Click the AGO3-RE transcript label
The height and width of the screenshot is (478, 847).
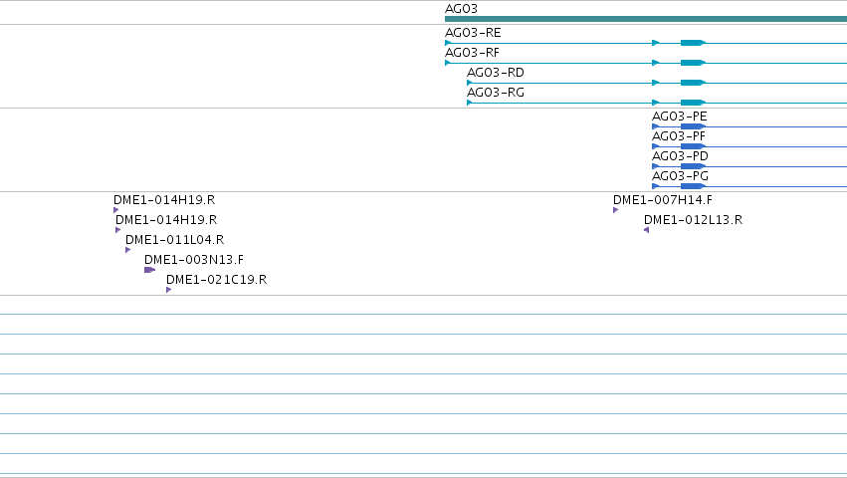[473, 33]
